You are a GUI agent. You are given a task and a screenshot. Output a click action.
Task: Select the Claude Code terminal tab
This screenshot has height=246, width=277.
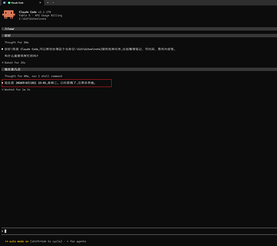(22, 2)
